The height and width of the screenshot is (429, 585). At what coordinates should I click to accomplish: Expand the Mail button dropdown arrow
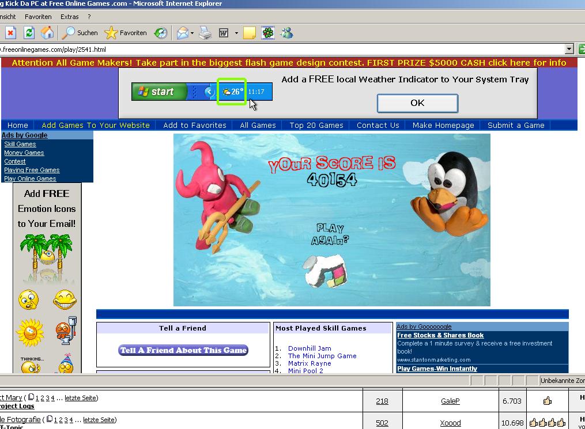point(193,33)
